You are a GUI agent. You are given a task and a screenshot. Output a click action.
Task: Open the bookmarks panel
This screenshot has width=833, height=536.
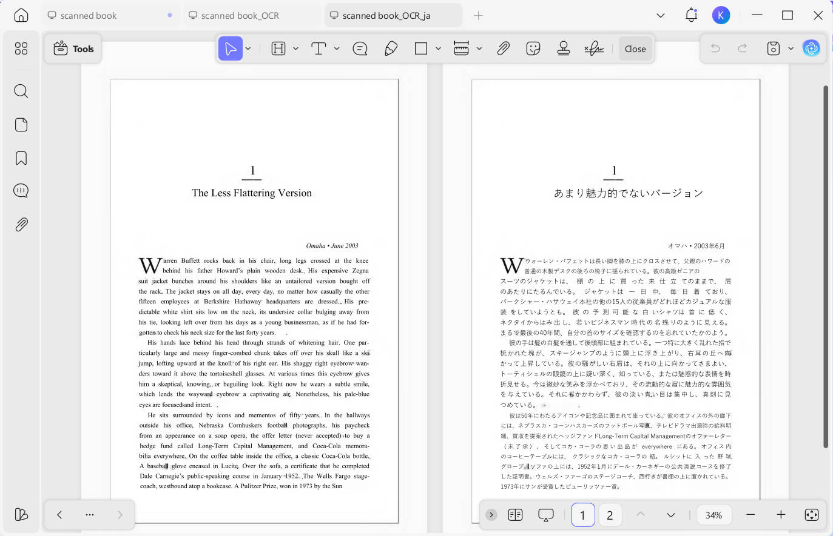21,158
